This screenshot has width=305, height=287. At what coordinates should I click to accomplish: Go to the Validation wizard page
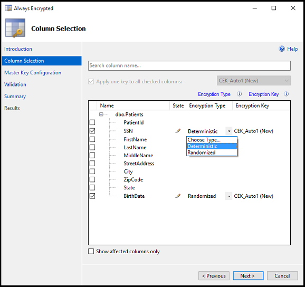pyautogui.click(x=15, y=84)
